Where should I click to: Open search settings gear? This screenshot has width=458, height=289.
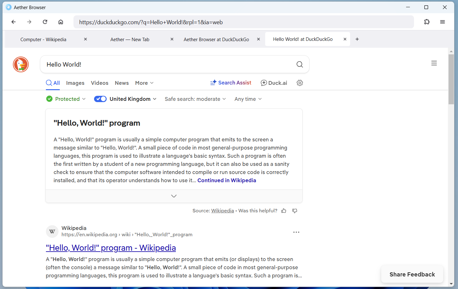click(300, 83)
